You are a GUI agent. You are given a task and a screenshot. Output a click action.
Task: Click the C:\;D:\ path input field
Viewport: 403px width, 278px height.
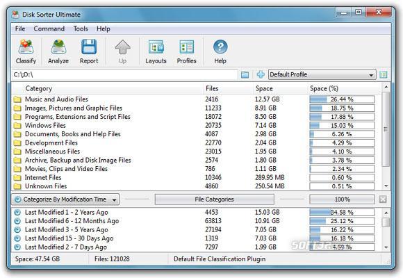124,74
